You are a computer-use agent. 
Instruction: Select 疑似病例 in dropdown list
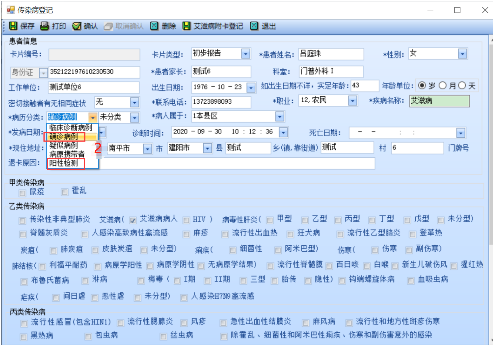tap(72, 145)
